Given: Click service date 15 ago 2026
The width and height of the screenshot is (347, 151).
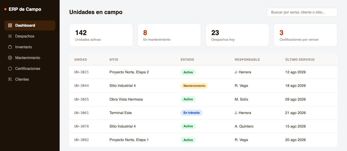Looking at the screenshot, I should pos(295,126).
